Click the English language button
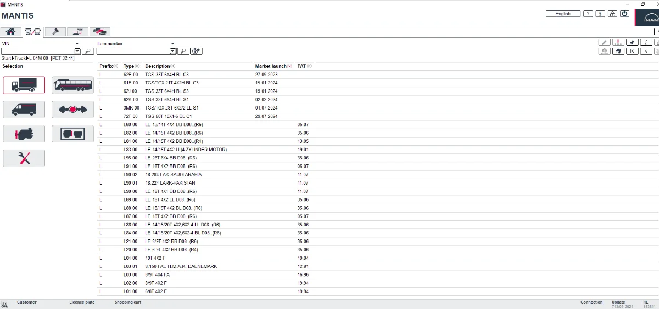Image resolution: width=659 pixels, height=309 pixels. coord(563,14)
